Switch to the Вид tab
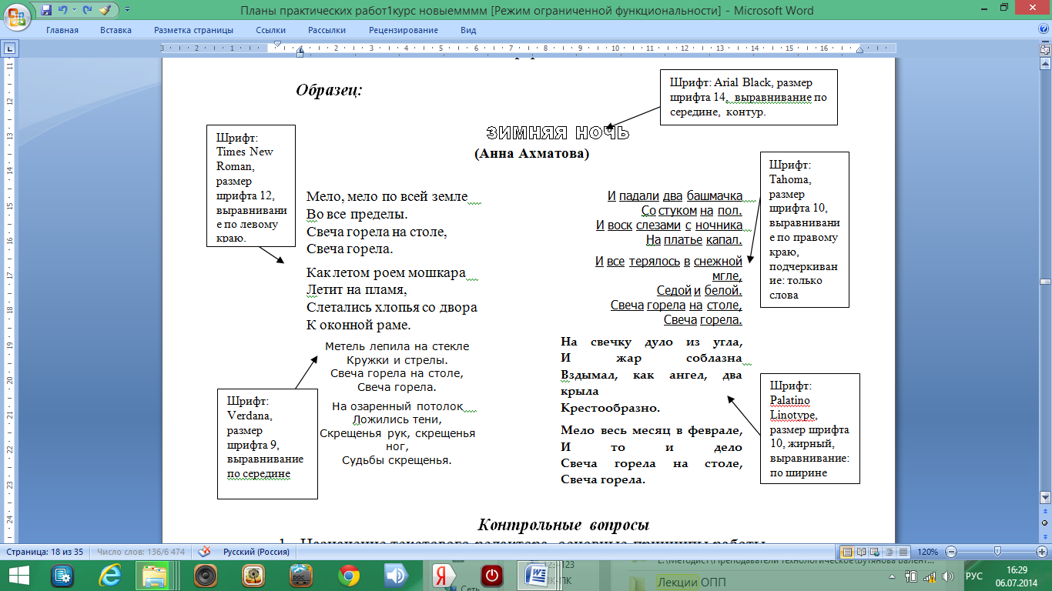The height and width of the screenshot is (591, 1052). click(468, 30)
